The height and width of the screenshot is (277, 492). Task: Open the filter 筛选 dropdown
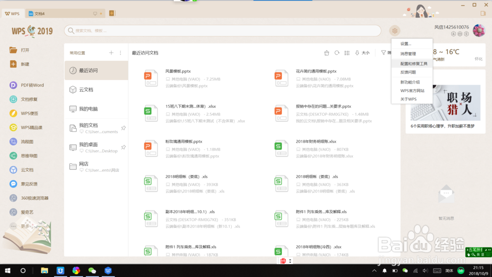pos(386,53)
